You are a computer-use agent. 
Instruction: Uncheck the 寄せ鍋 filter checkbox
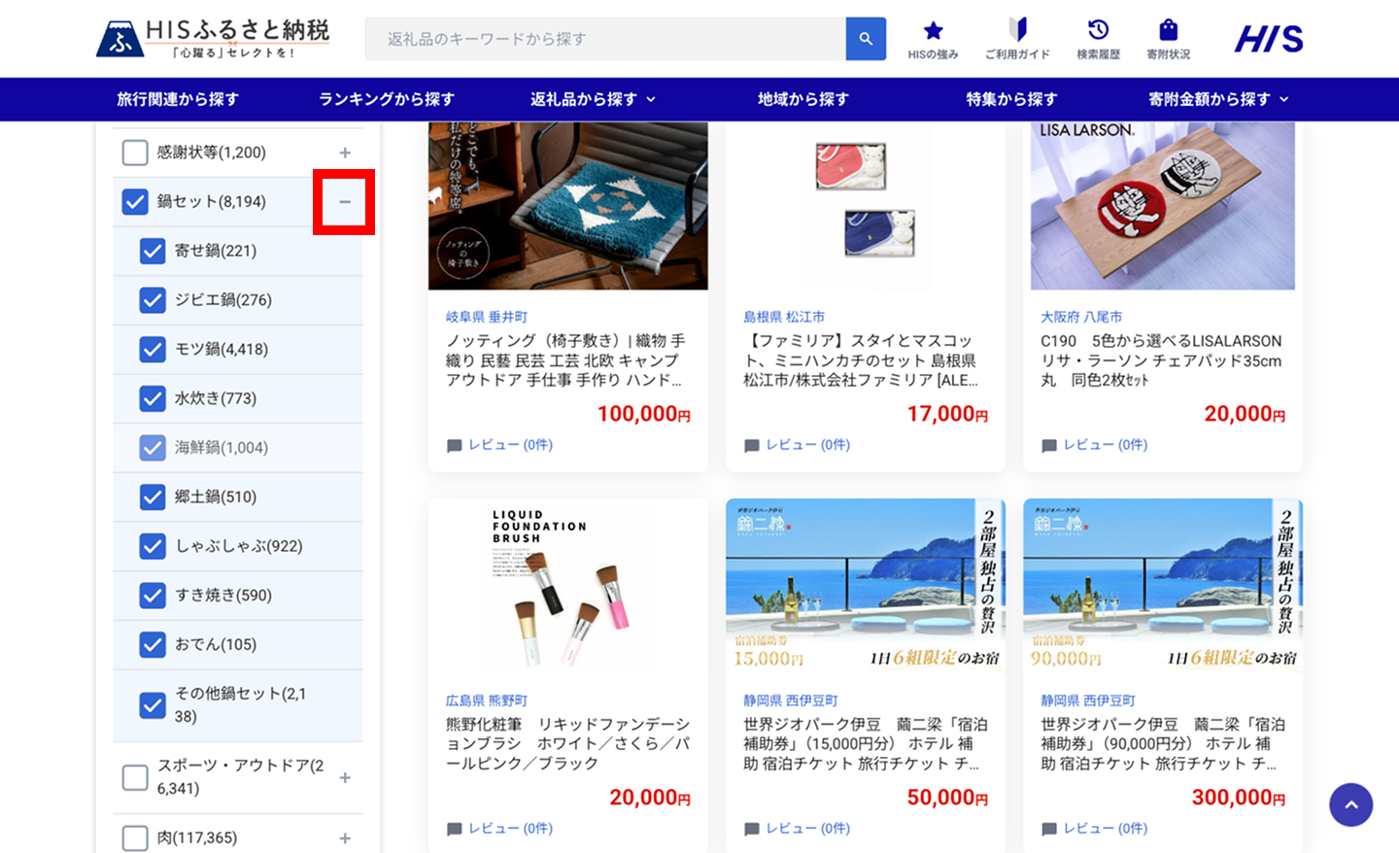click(x=153, y=251)
